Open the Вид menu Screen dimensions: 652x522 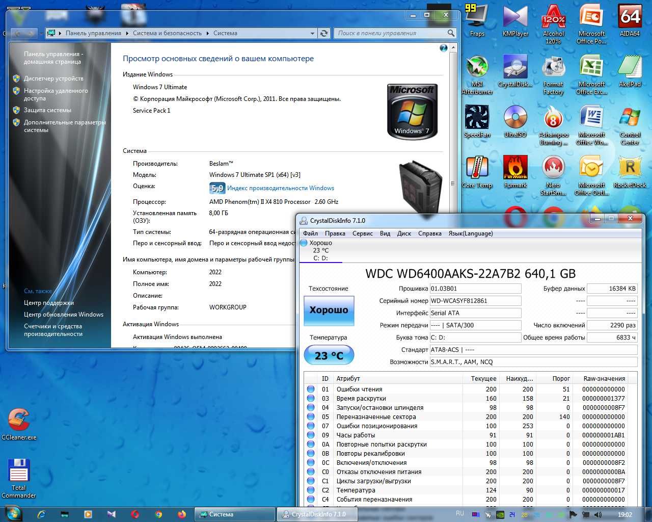click(x=385, y=233)
